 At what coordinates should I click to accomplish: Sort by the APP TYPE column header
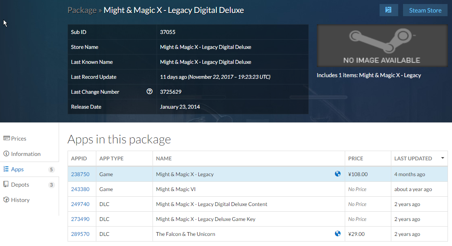pos(124,158)
